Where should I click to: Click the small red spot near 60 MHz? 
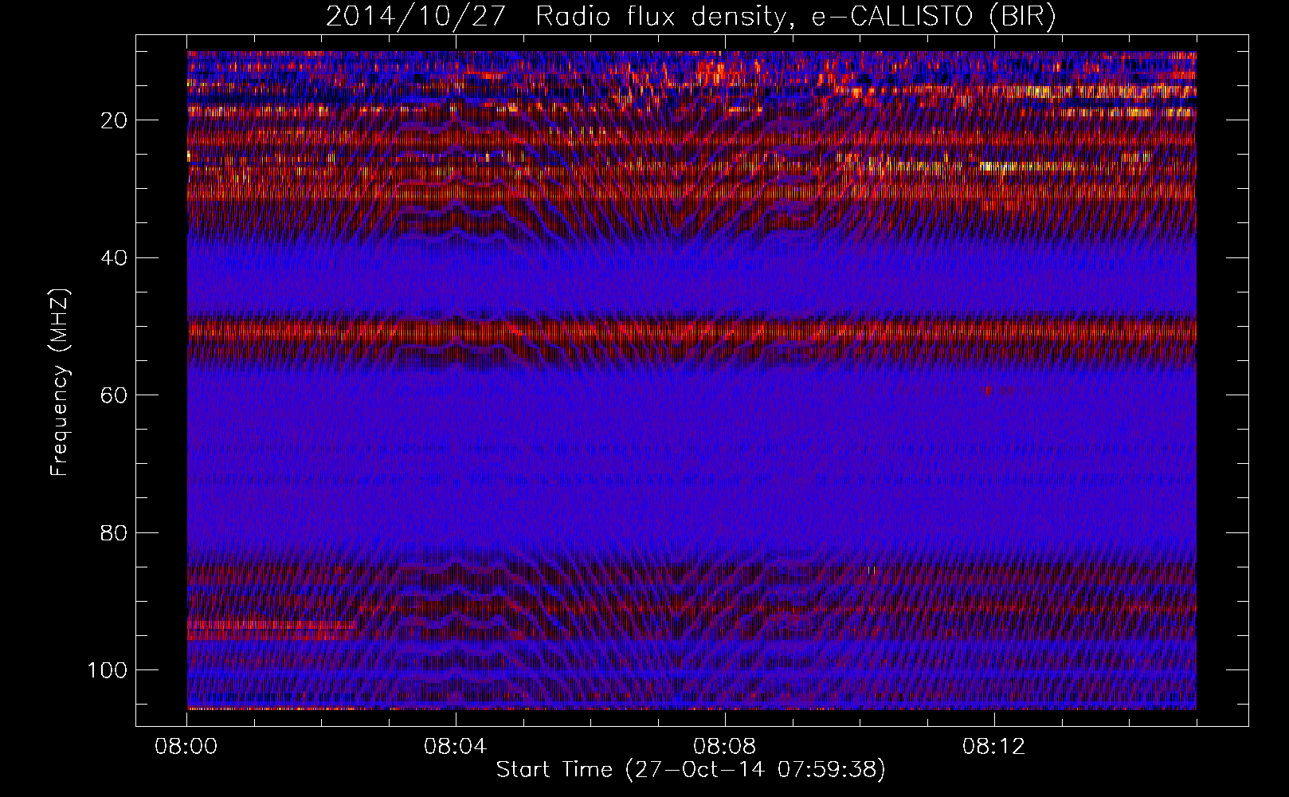988,391
